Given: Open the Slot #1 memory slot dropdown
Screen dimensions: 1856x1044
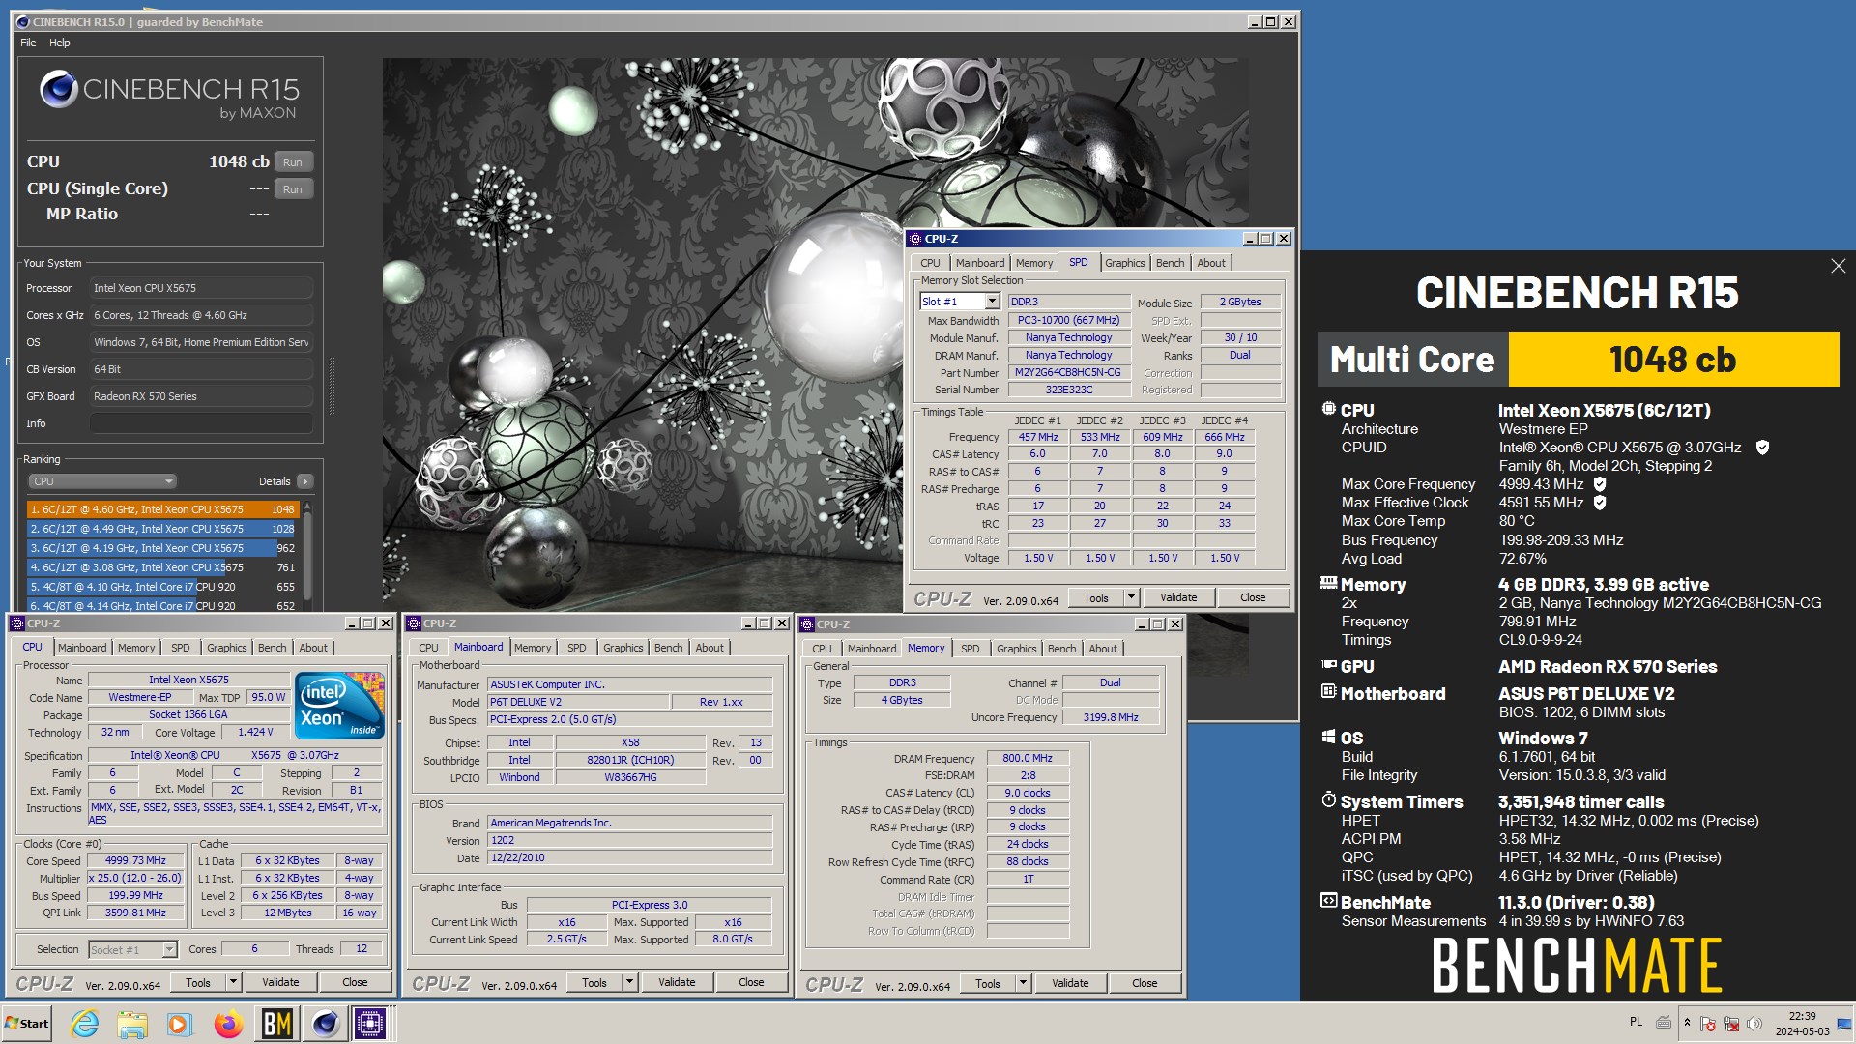Looking at the screenshot, I should pos(992,302).
